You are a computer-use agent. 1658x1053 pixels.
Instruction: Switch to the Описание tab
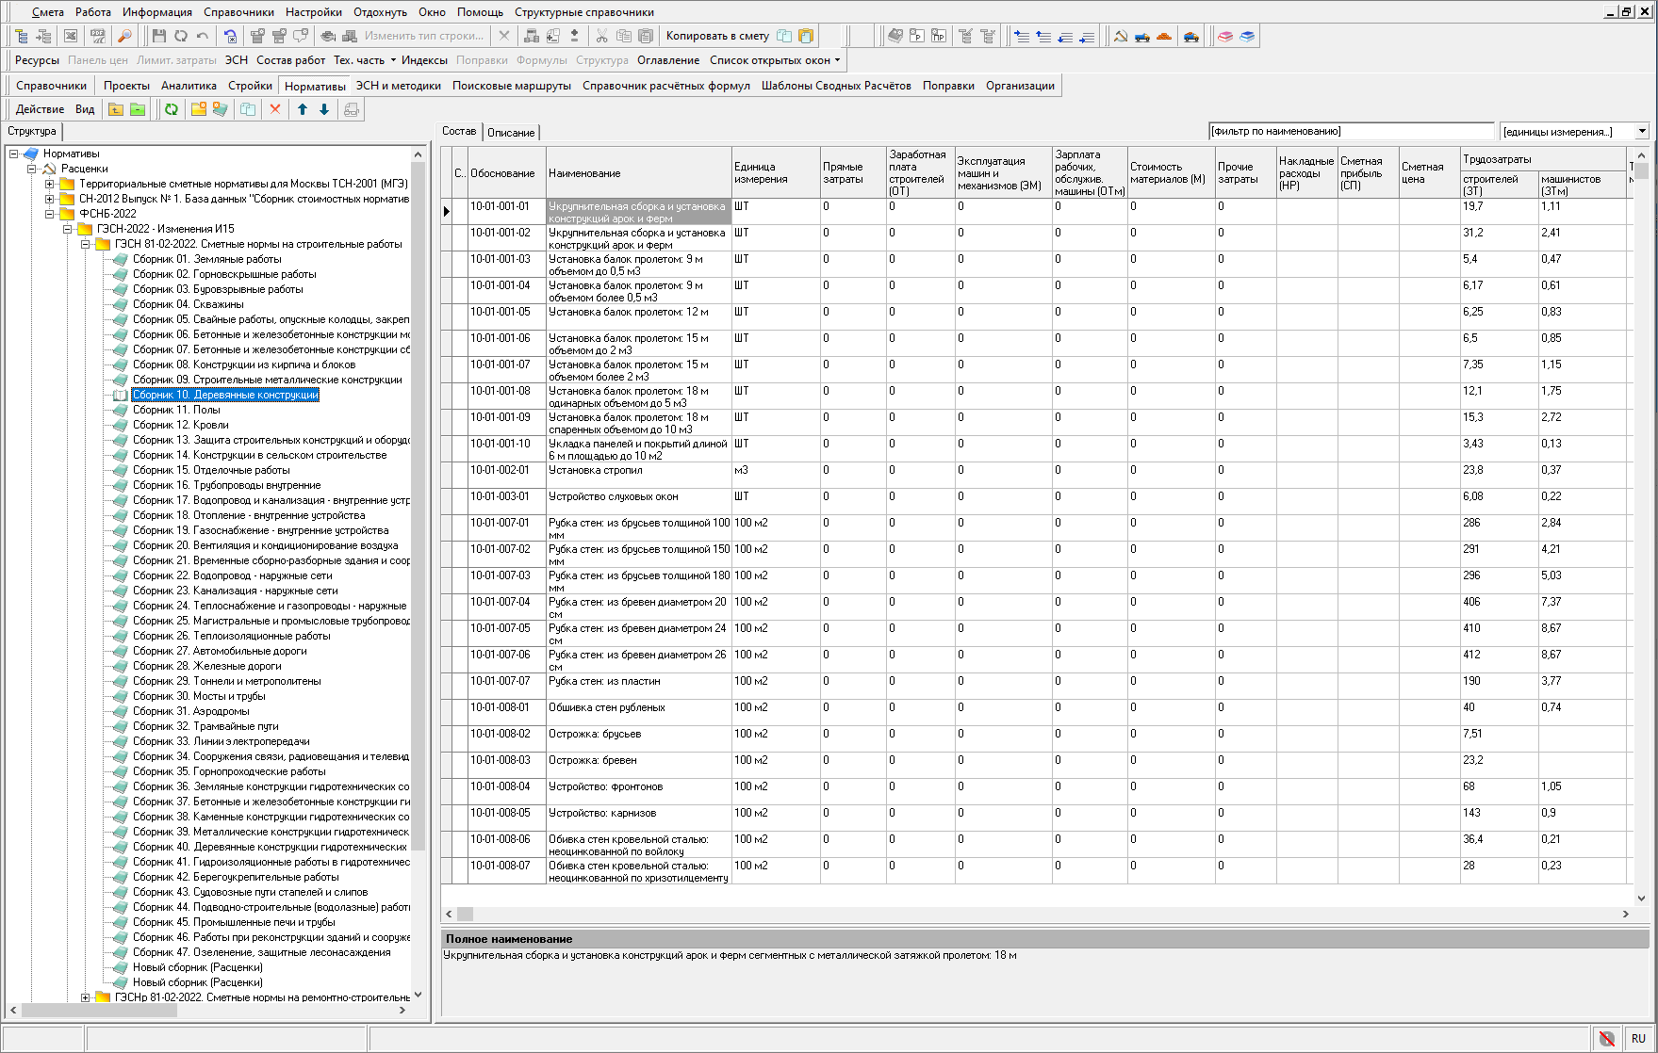pos(511,133)
